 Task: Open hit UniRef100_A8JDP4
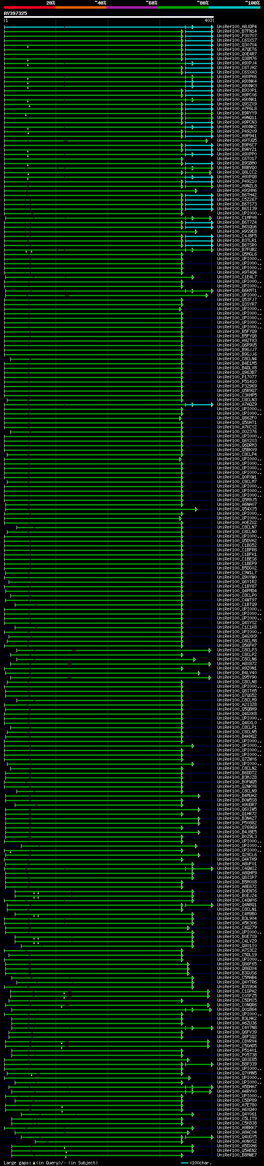[x=237, y=27]
